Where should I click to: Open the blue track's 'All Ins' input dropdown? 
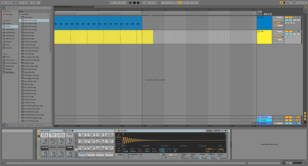pyautogui.click(x=278, y=17)
